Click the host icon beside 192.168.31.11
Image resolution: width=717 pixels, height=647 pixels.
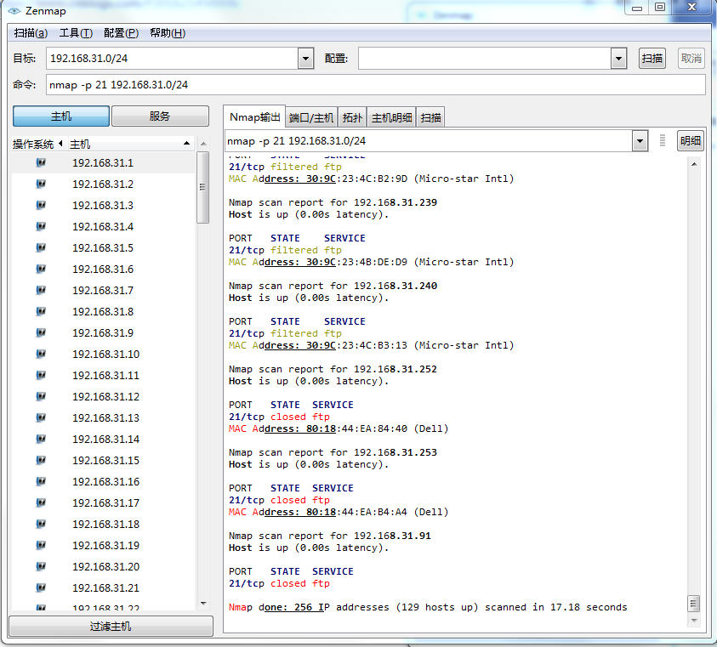[x=41, y=375]
